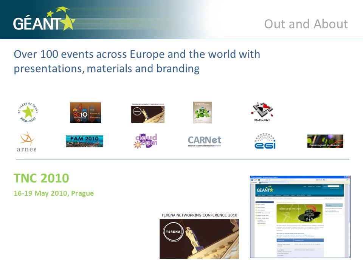Click the arnes logo
Image resolution: width=363 pixels, height=272 pixels.
pyautogui.click(x=26, y=142)
